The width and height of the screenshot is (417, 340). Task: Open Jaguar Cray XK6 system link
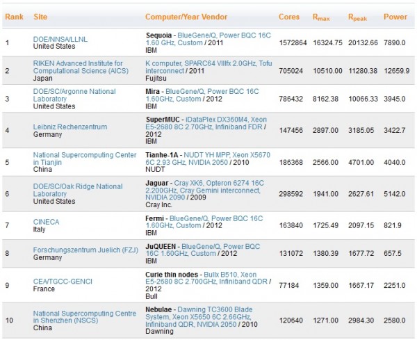205,190
